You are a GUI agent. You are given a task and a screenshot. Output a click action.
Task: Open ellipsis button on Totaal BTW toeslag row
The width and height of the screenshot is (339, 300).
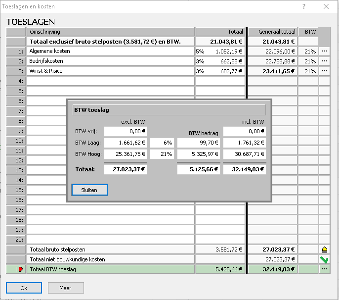coord(324,269)
